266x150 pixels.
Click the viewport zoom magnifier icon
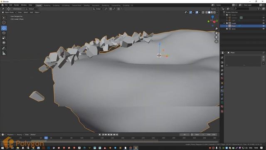point(217,29)
